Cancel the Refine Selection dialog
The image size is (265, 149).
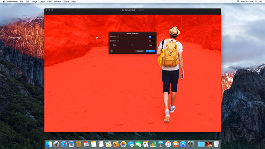point(140,51)
